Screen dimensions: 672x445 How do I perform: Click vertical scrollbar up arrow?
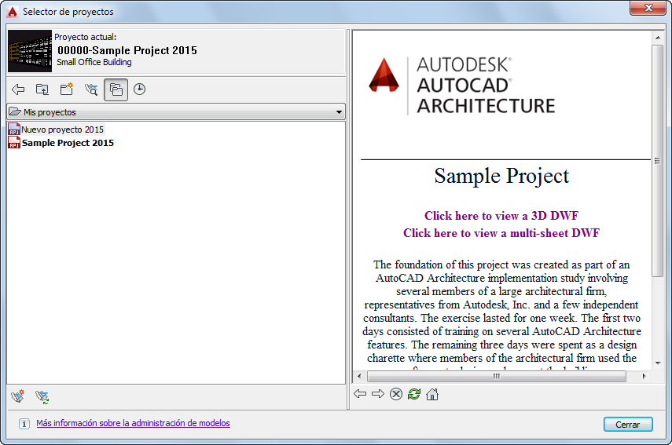[x=658, y=38]
